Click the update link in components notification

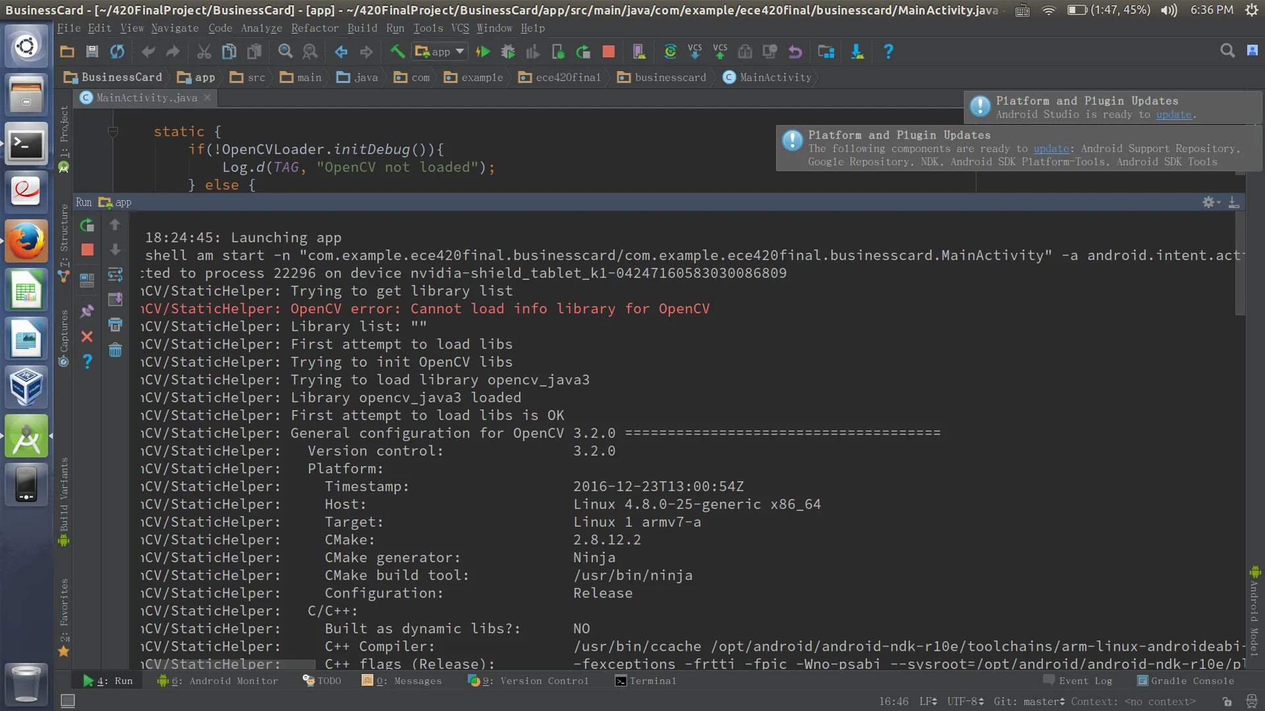point(1051,149)
